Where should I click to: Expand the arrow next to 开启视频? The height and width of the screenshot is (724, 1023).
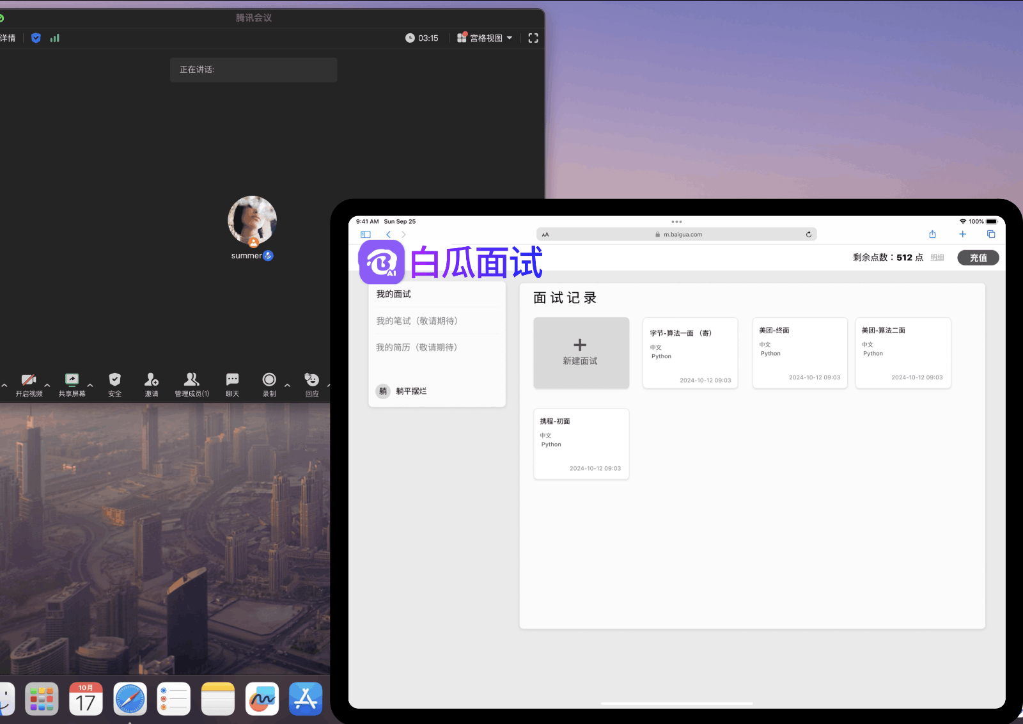47,385
